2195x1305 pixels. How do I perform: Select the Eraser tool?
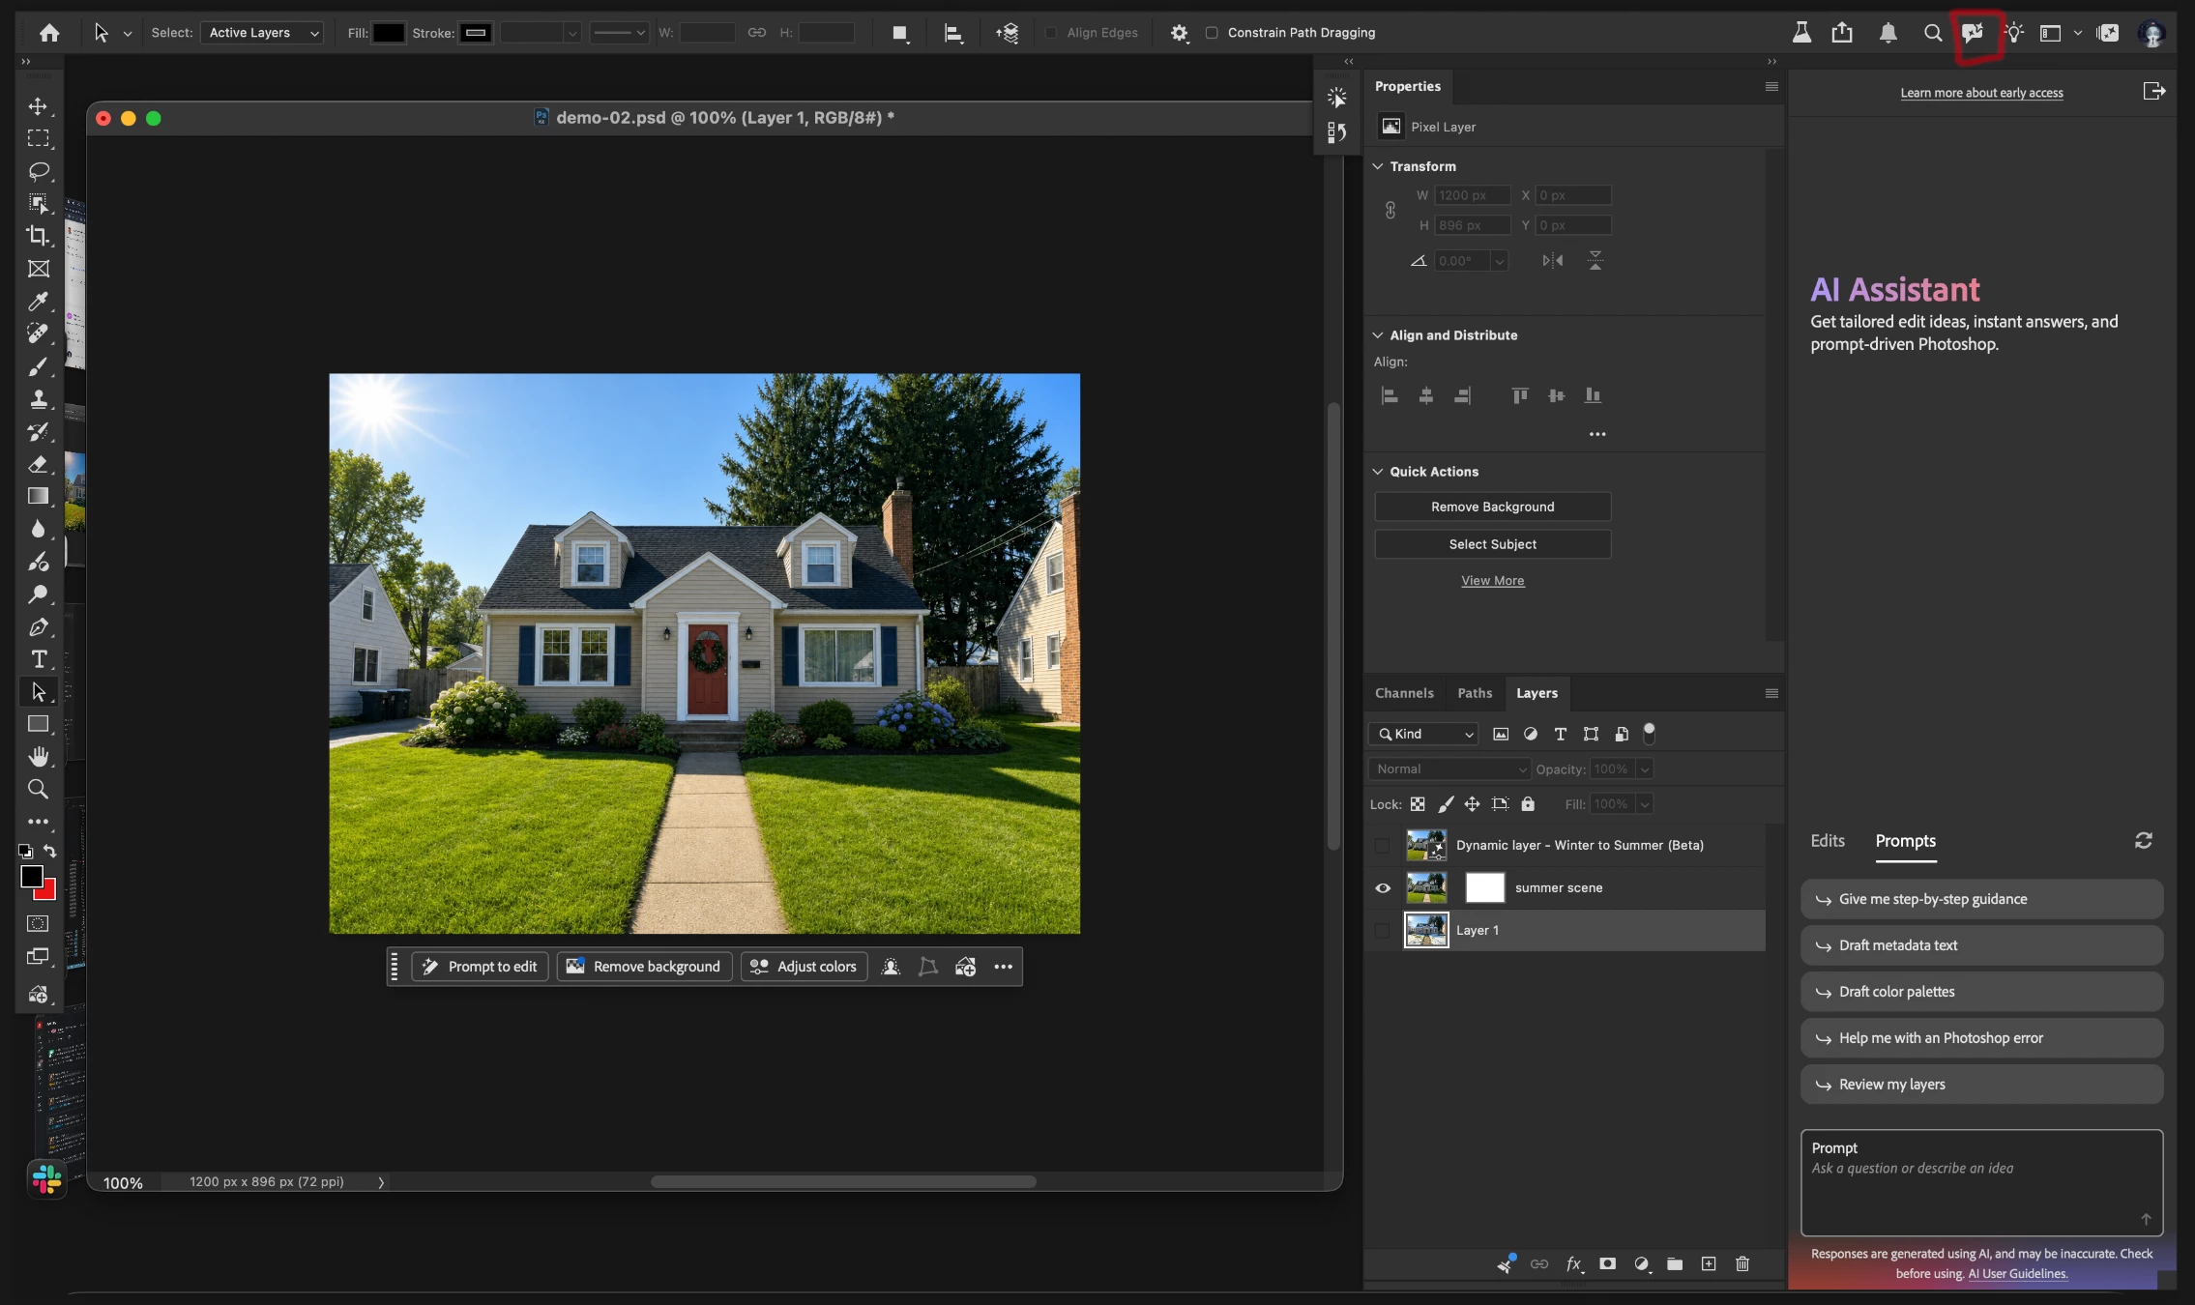click(38, 464)
